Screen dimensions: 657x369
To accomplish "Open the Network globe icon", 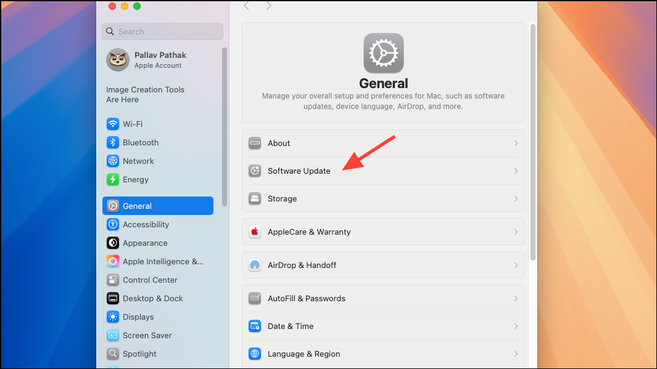I will (x=113, y=161).
